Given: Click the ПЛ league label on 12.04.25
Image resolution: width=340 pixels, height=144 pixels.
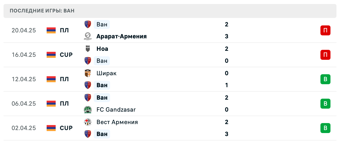Looking at the screenshot, I should pos(64,79).
